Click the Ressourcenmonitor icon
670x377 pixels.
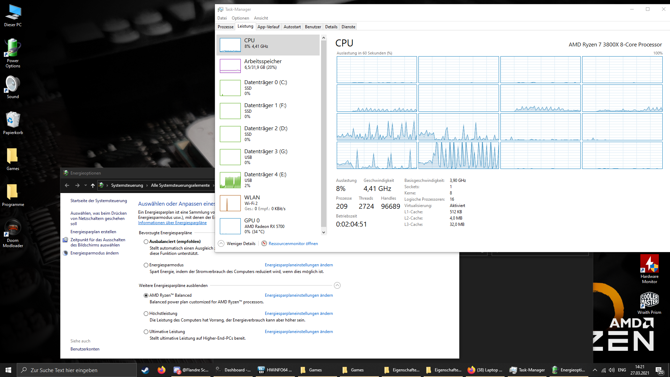(264, 243)
